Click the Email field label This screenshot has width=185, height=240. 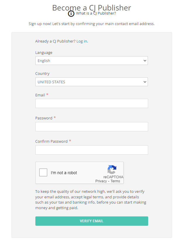(x=40, y=95)
